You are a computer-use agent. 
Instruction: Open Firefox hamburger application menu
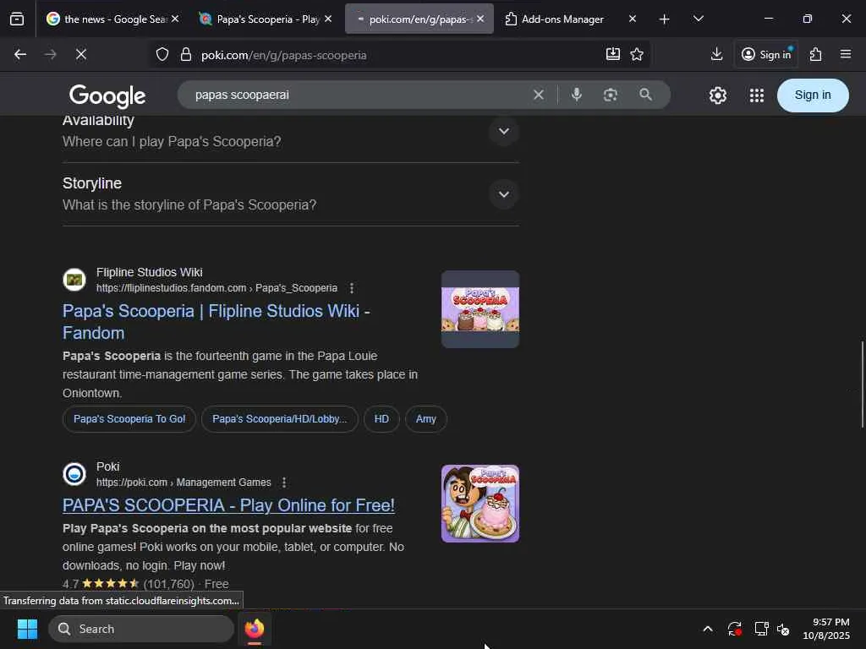point(846,54)
